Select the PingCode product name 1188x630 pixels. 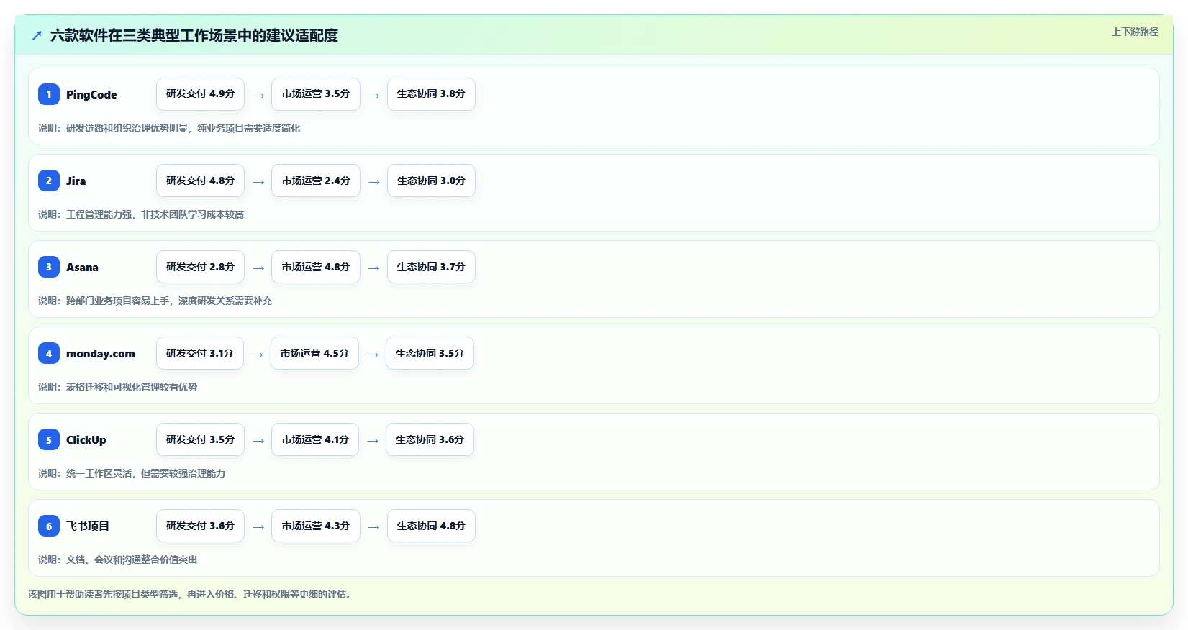91,94
